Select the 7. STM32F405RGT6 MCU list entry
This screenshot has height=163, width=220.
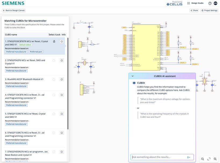tap(34, 155)
